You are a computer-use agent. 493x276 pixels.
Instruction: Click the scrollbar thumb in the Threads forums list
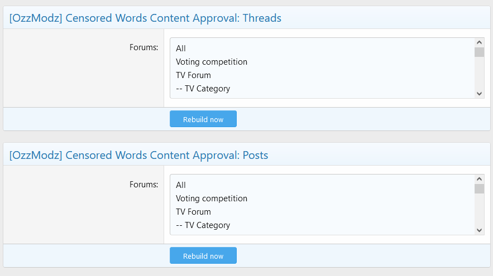click(x=479, y=52)
